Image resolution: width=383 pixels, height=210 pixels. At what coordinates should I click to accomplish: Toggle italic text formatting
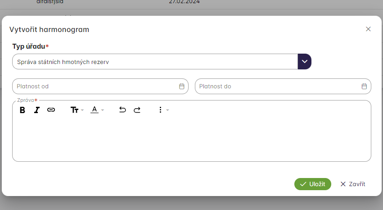pyautogui.click(x=37, y=110)
